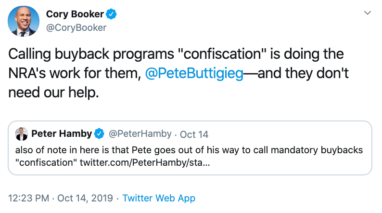
Task: Click the Peter Hamby display name
Action: tap(61, 133)
